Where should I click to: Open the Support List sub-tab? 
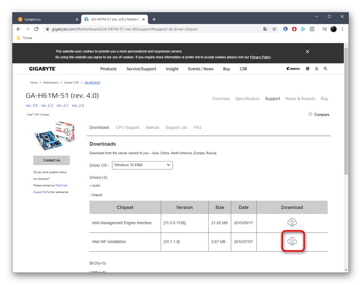(176, 128)
